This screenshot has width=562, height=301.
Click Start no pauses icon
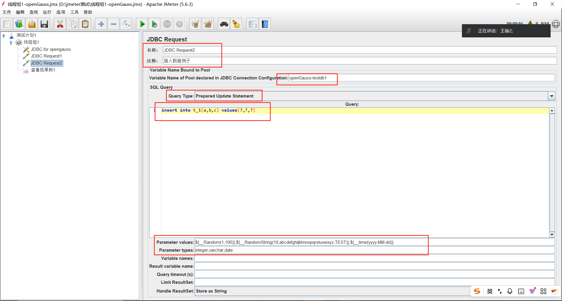pyautogui.click(x=154, y=24)
